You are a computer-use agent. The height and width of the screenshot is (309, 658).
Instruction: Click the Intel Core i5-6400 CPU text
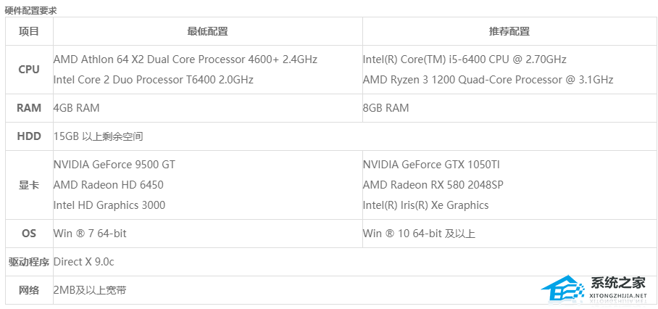[x=465, y=59]
